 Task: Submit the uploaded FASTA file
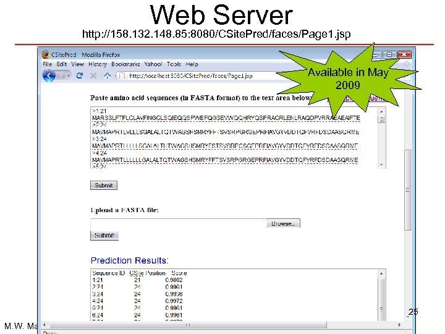(x=104, y=236)
